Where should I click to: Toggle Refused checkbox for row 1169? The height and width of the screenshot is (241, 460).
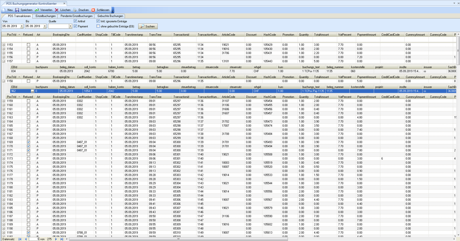click(28, 142)
